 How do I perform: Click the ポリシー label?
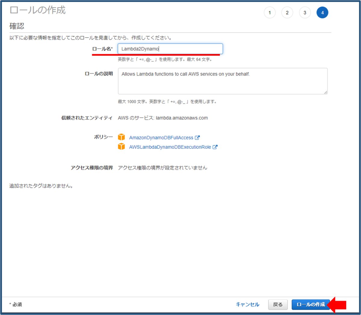click(x=103, y=137)
